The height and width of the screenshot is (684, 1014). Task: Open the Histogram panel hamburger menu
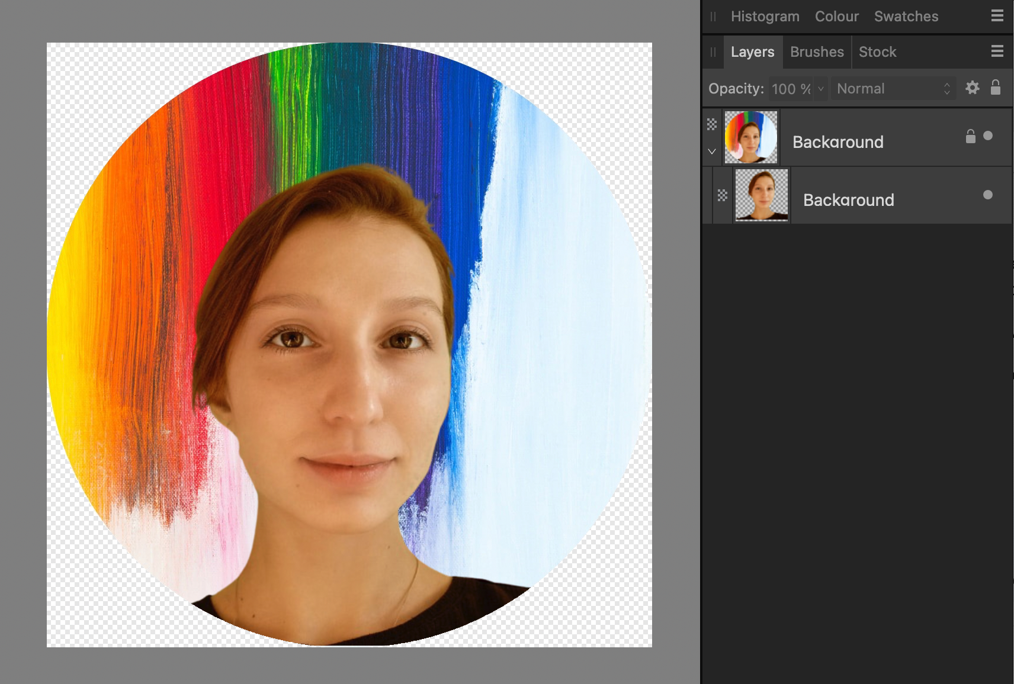click(997, 16)
